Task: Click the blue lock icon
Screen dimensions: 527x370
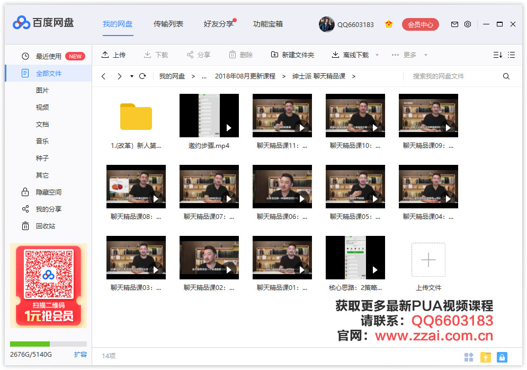Action: pyautogui.click(x=502, y=357)
